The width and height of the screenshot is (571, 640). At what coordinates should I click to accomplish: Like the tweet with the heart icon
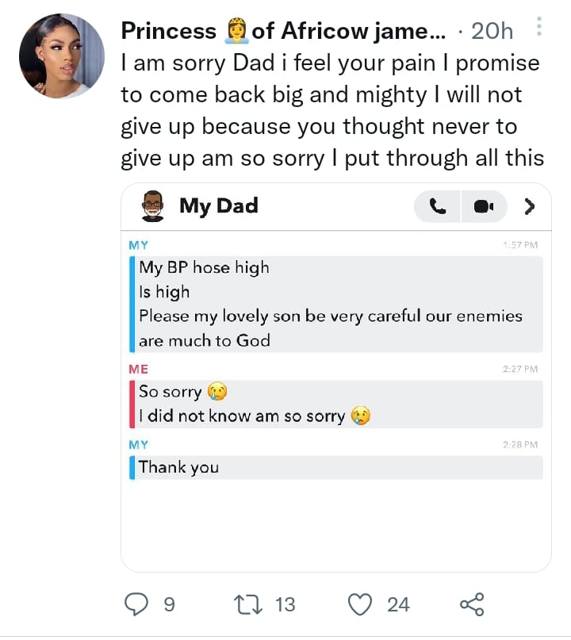tap(361, 605)
